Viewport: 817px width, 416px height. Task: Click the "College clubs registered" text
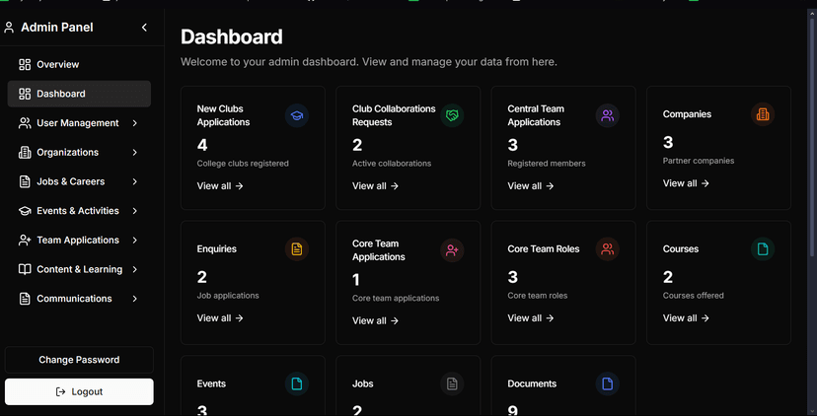point(243,164)
